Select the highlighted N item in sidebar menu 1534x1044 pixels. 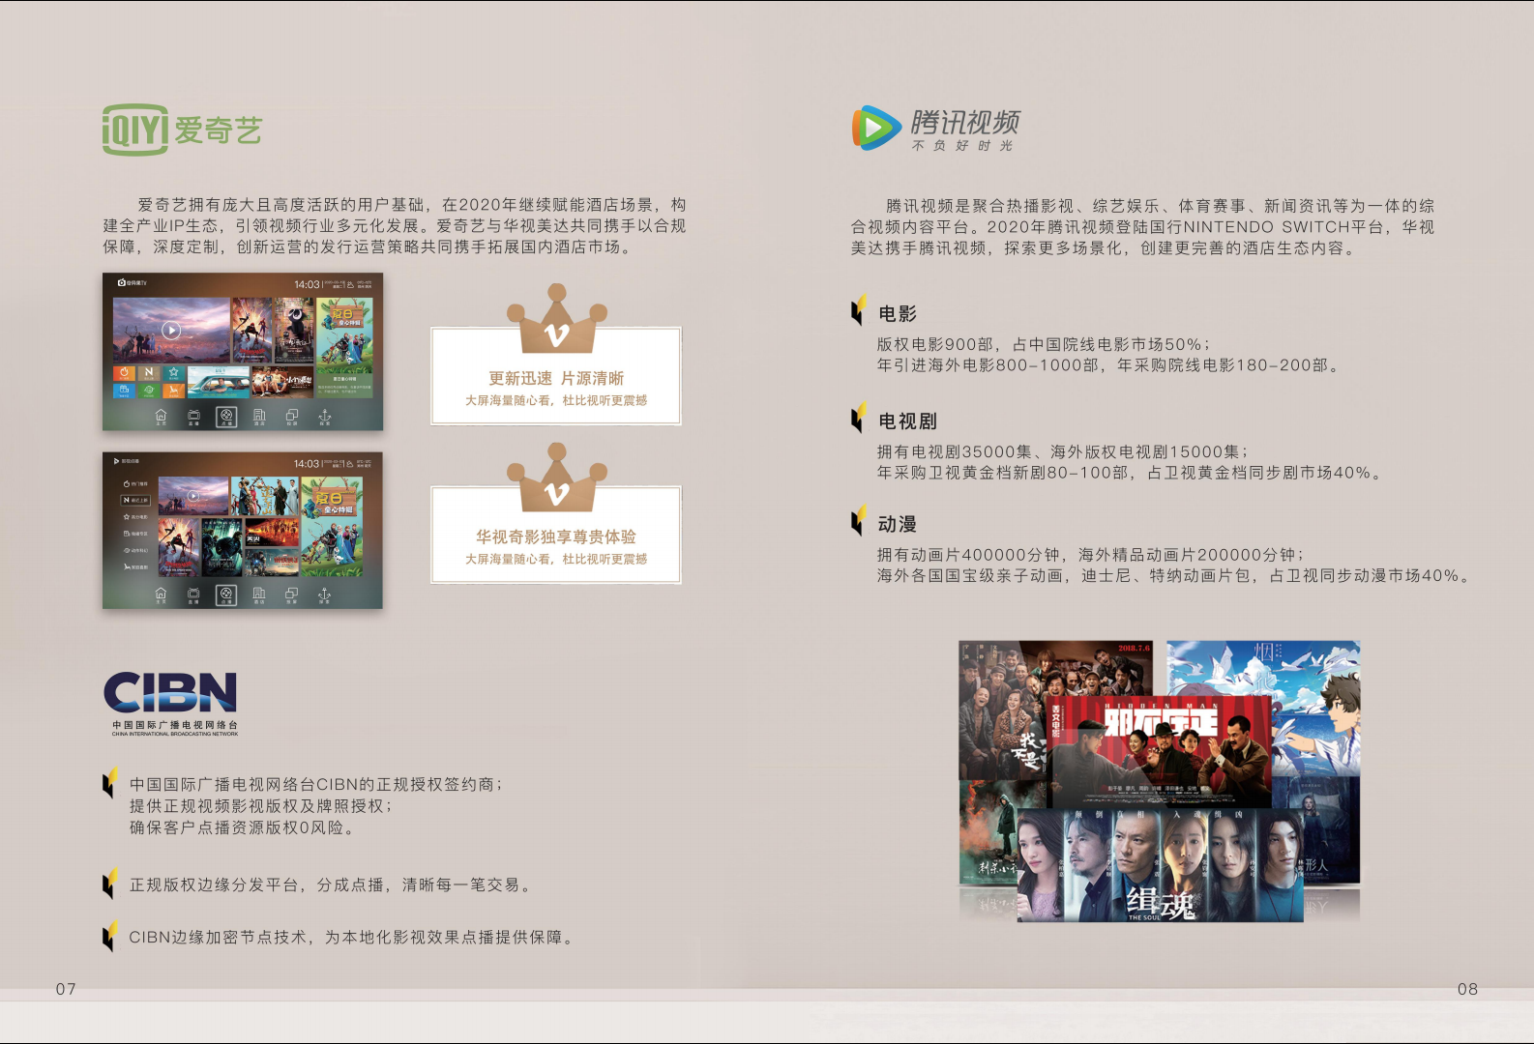pos(134,500)
